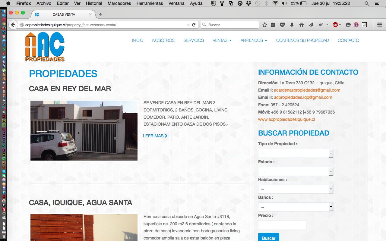Visit www.acpropiedadesiquique.cl link
Image resolution: width=386 pixels, height=241 pixels.
point(286,119)
